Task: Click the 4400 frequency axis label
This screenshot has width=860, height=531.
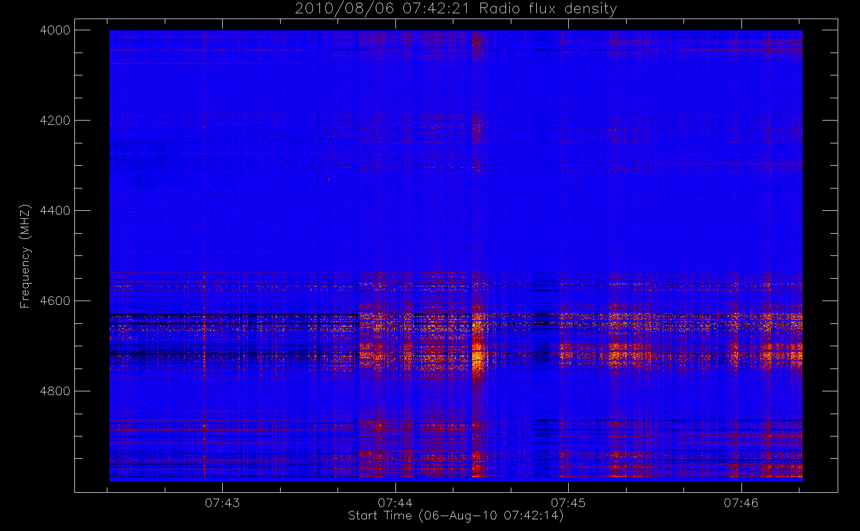Action: (55, 211)
